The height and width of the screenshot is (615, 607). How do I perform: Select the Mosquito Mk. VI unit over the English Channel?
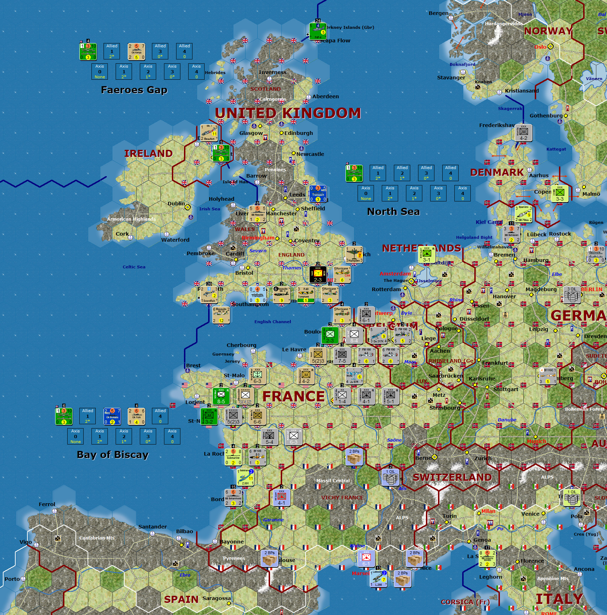221,315
